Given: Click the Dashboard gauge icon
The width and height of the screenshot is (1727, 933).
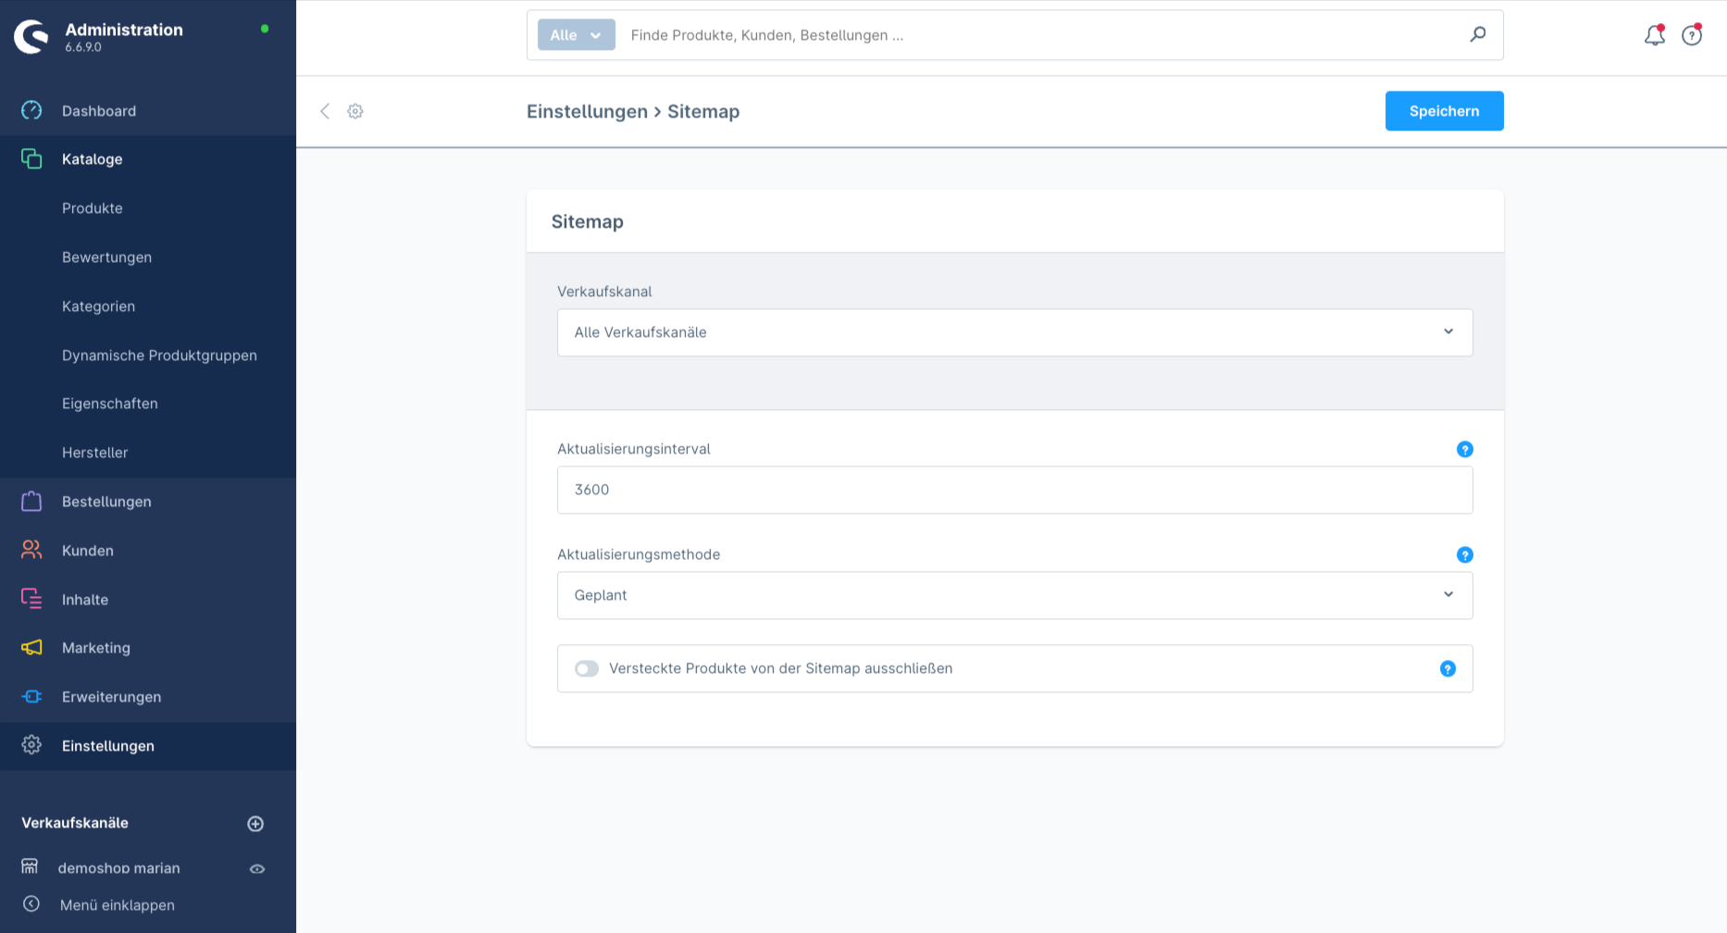Looking at the screenshot, I should (31, 110).
